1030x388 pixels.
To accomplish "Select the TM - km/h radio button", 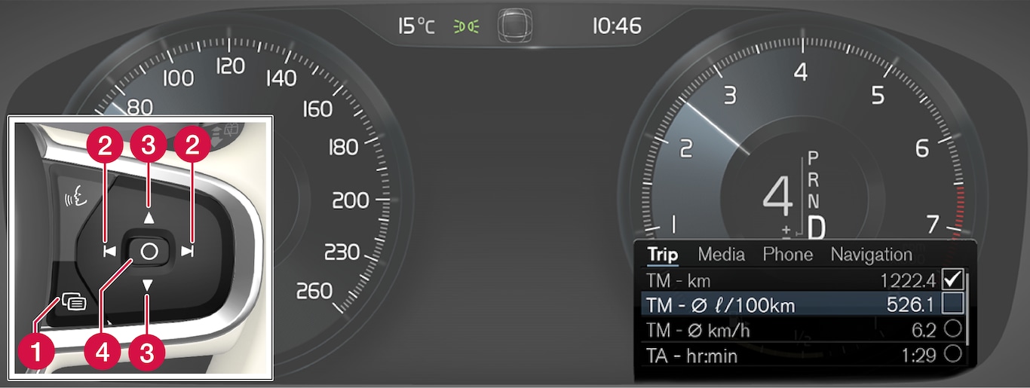I will point(952,329).
